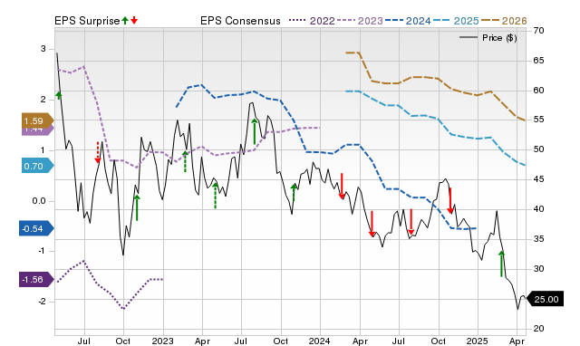Click the black 25.00 current price tag
This screenshot has width=580, height=346.
point(546,299)
